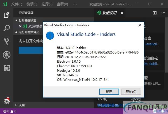Viewport: 168px width, 114px height.
Task: Click the 尚未打开文件夹 message
Action: pos(31,41)
